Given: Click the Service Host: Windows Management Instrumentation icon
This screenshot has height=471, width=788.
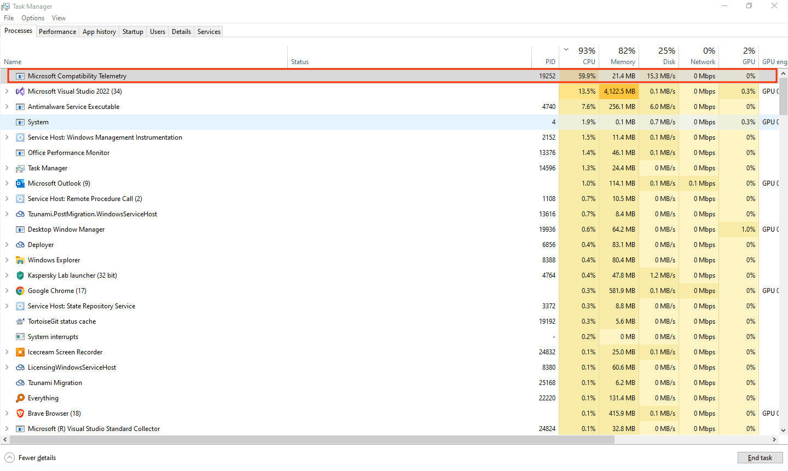Looking at the screenshot, I should [20, 137].
